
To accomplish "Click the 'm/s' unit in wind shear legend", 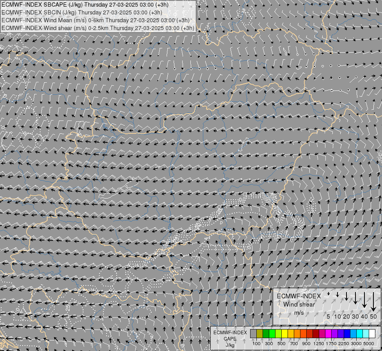I will click(x=299, y=312).
